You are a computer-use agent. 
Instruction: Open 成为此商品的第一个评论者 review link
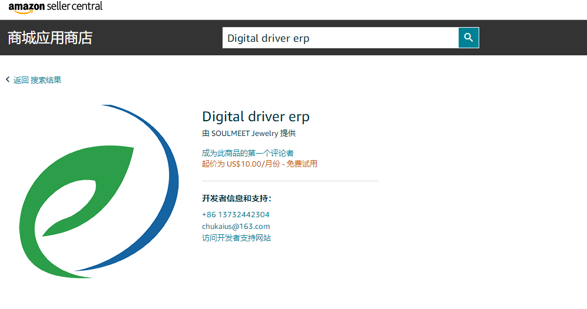coord(248,153)
